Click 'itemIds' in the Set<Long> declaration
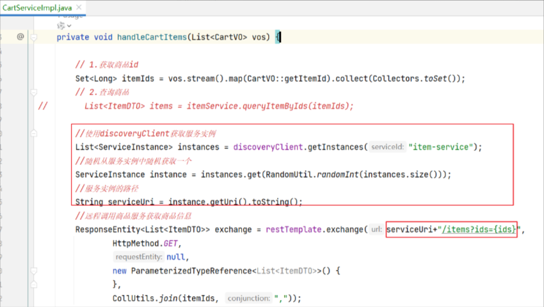544x307 pixels. pos(138,79)
